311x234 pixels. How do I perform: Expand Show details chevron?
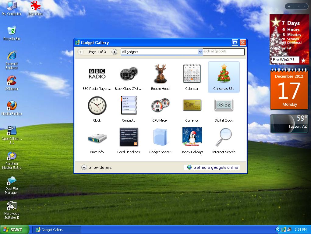tap(84, 168)
